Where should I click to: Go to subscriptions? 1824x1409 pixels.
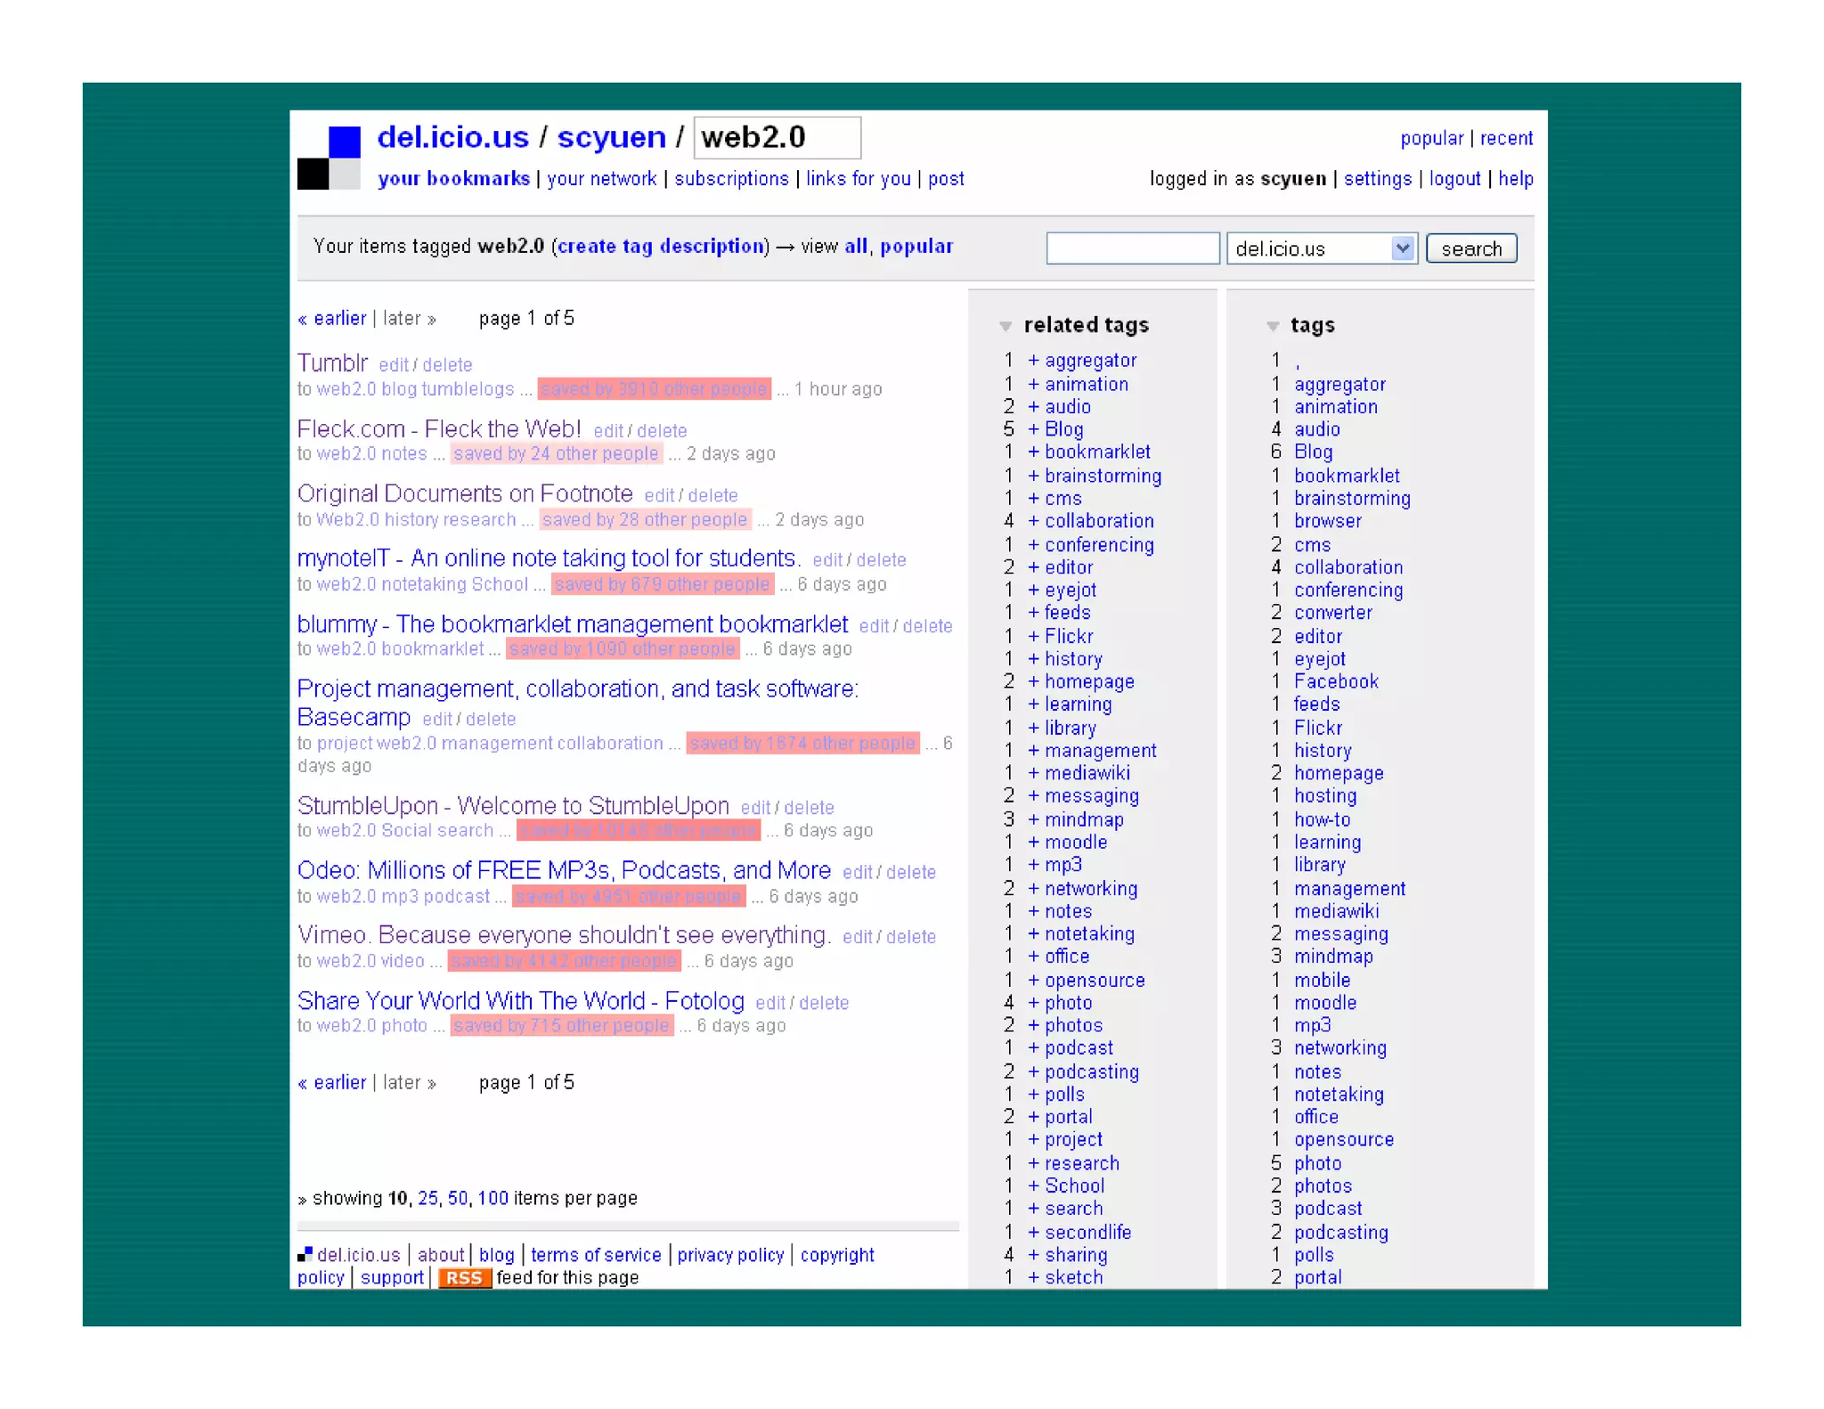731,178
